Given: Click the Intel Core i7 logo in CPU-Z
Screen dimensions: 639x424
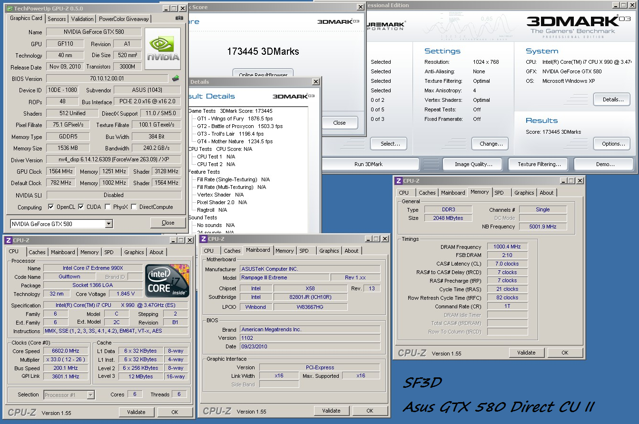Looking at the screenshot, I should tap(167, 280).
